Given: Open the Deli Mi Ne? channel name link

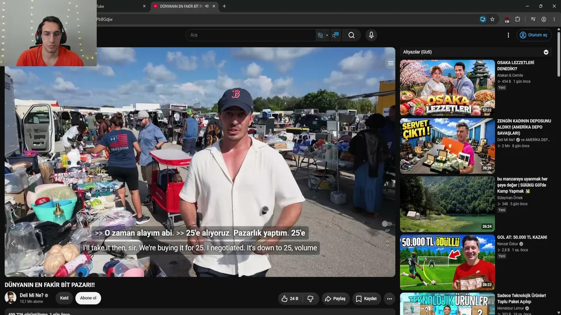Looking at the screenshot, I should pos(32,295).
